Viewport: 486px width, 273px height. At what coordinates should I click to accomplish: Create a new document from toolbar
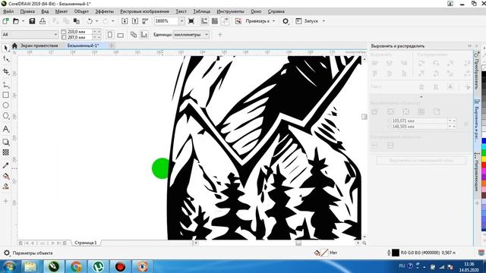point(5,21)
